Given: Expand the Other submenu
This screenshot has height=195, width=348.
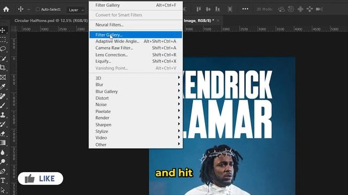Looking at the screenshot, I should click(135, 145).
